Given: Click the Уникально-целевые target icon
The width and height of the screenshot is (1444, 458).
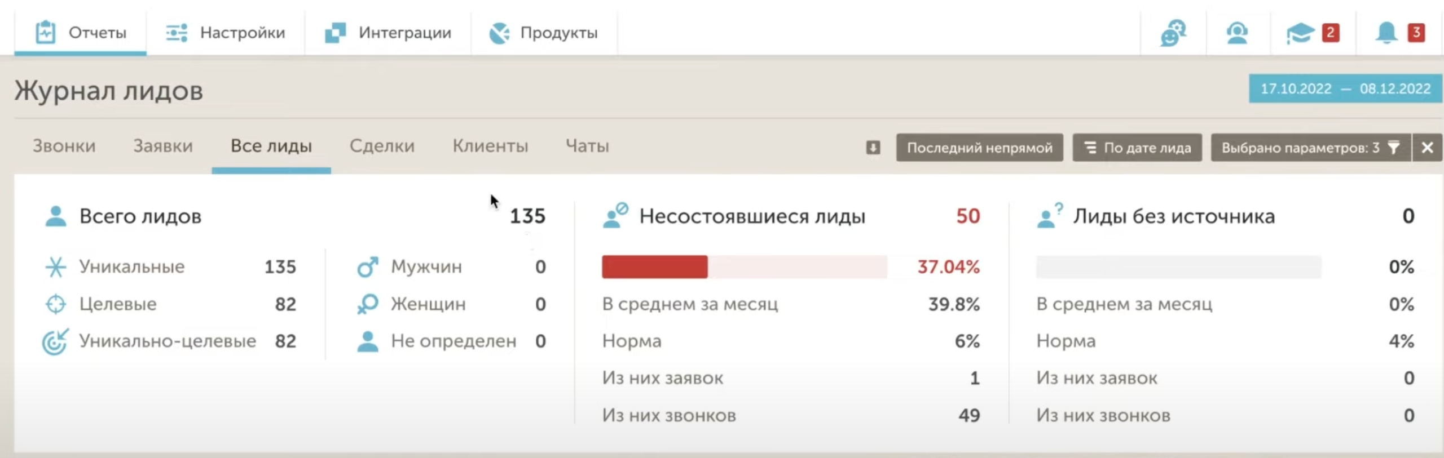Looking at the screenshot, I should click(55, 341).
